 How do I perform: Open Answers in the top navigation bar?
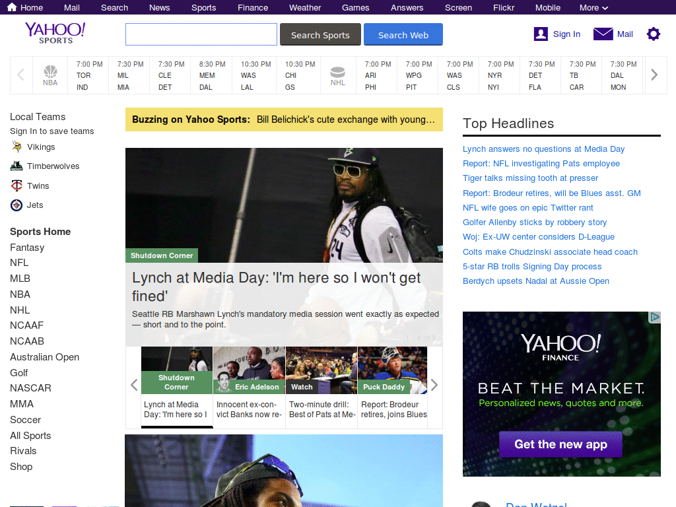coord(407,8)
